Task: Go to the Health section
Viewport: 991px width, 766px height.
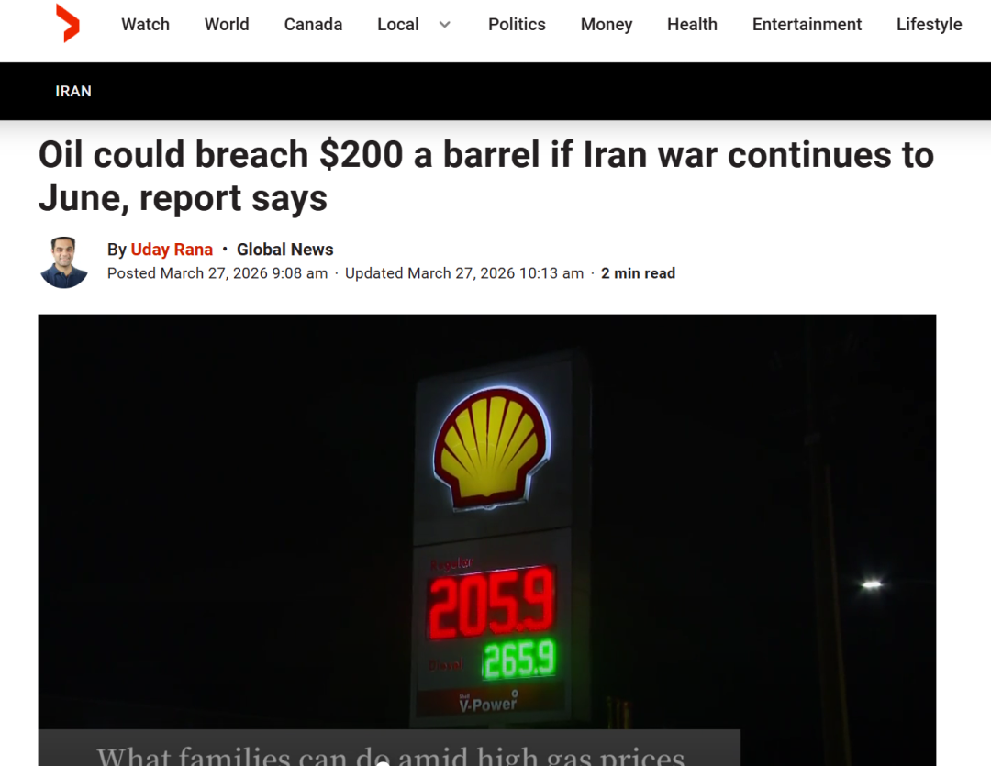Action: click(692, 25)
